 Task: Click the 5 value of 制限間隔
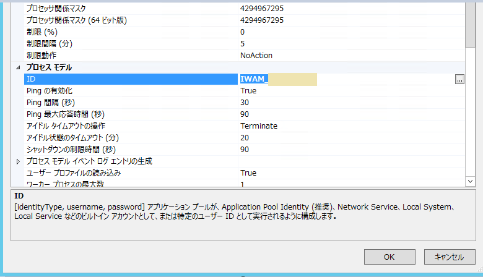tap(242, 43)
